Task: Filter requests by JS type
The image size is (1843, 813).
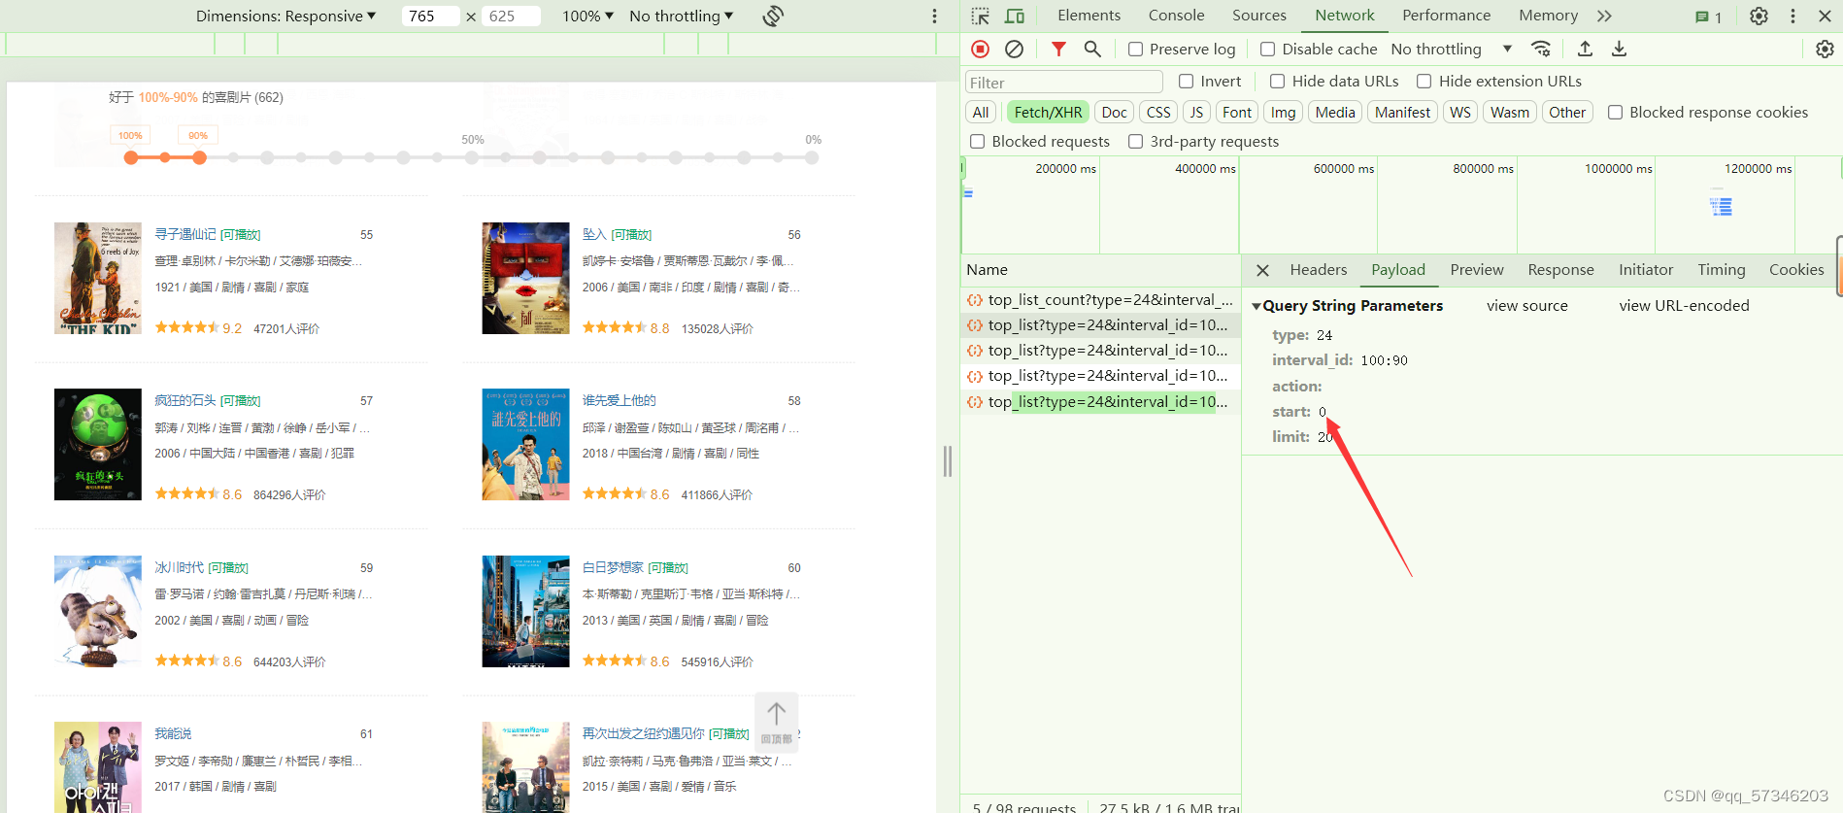Action: (1196, 113)
